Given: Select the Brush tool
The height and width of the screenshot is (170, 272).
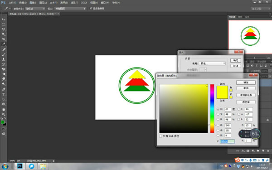Looking at the screenshot, I should 4,54.
